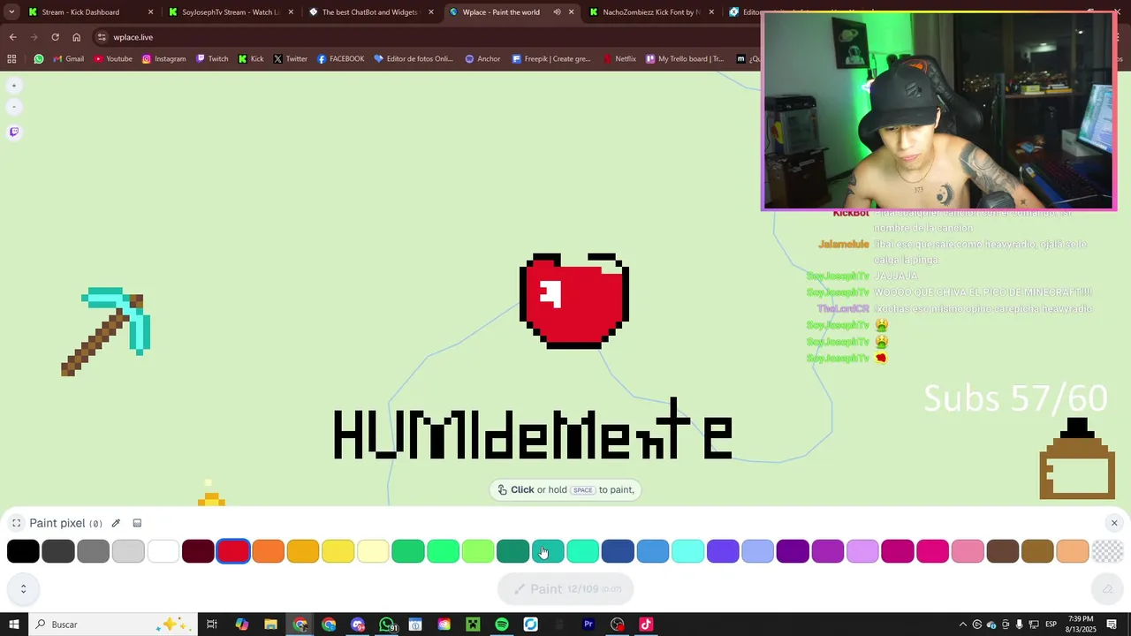
Task: Click the Buscar taskbar search box
Action: (x=113, y=625)
